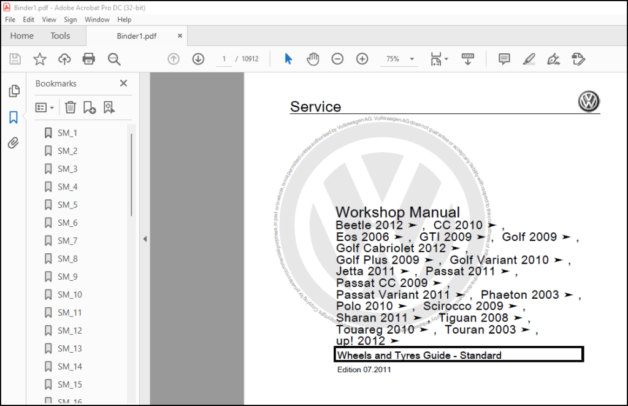Go to next page arrow
The image size is (628, 406).
point(198,59)
